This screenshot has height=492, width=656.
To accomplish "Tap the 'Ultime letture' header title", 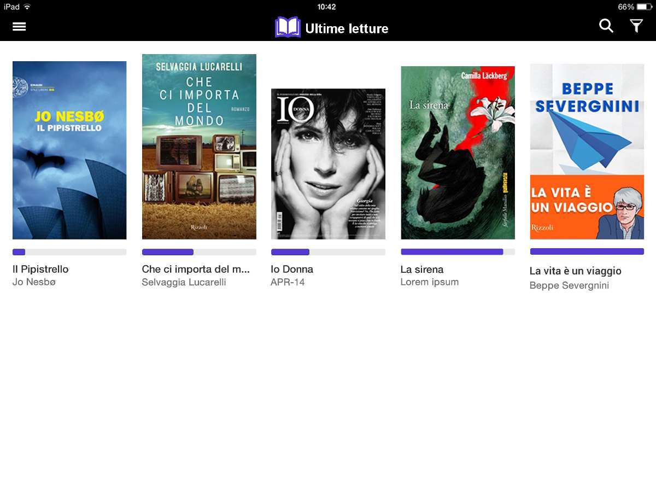I will 347,28.
